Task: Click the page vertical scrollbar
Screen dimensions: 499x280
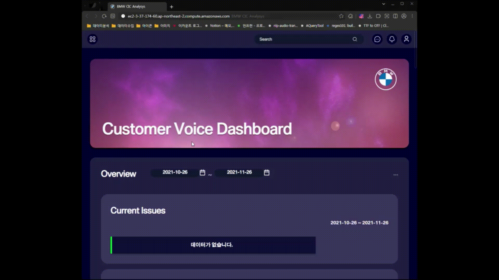Action: [x=416, y=49]
